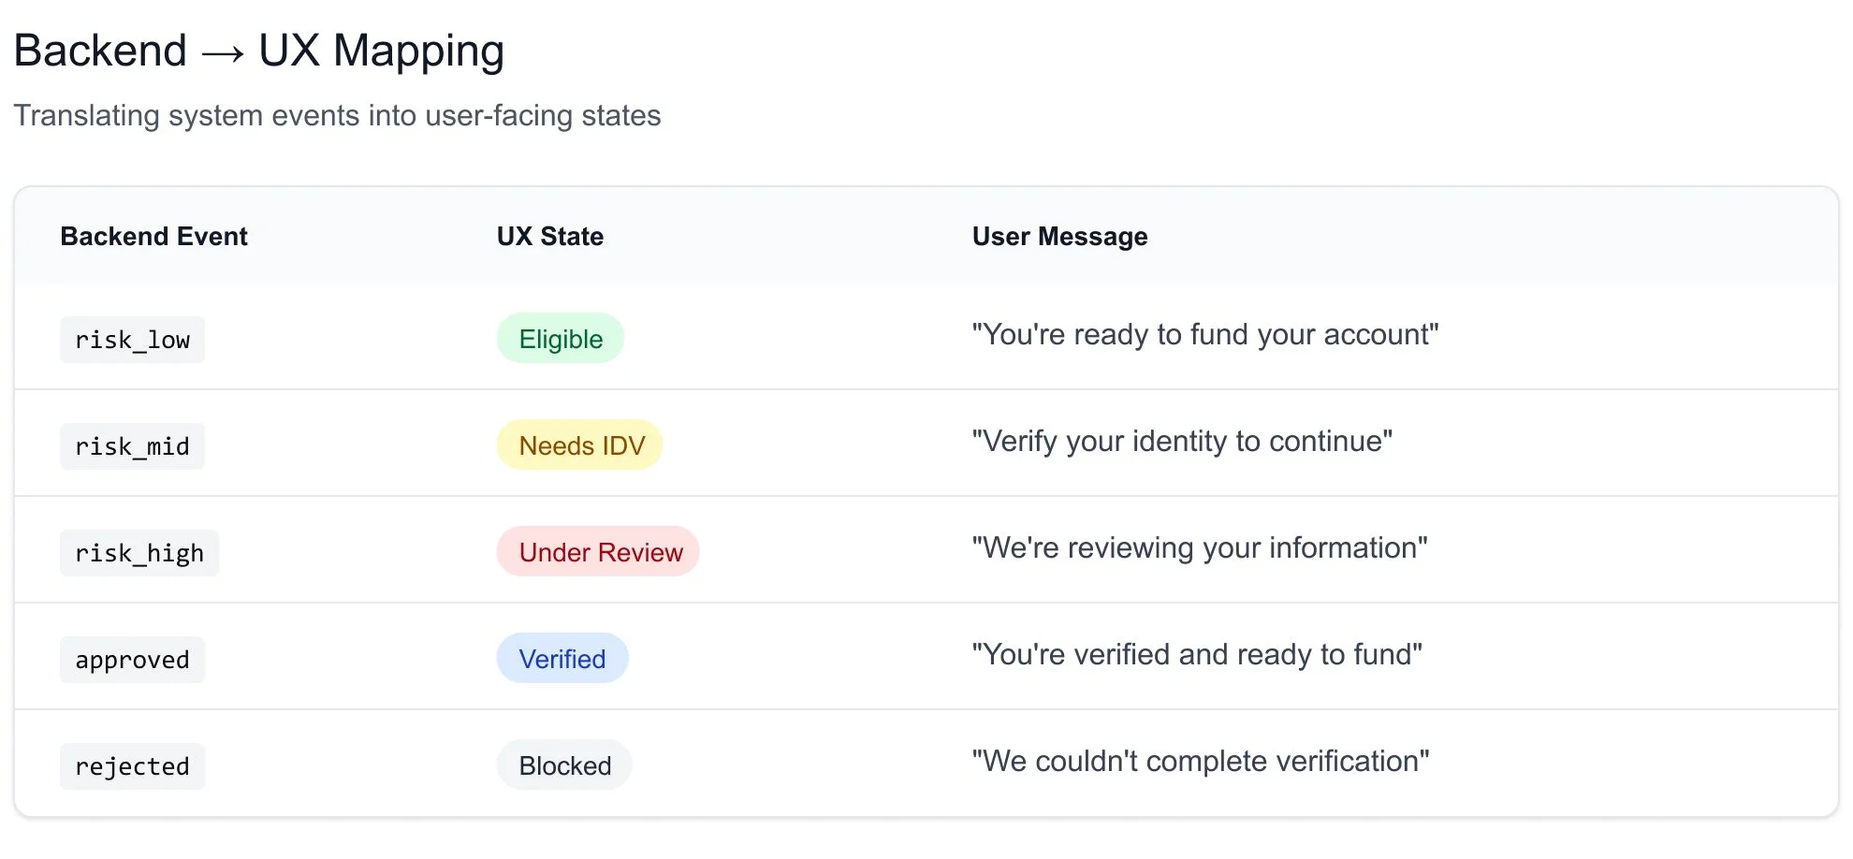Select the red Under Review badge
This screenshot has width=1853, height=859.
tap(599, 552)
